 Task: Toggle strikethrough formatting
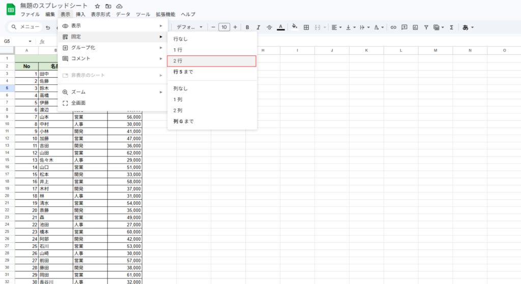point(269,27)
